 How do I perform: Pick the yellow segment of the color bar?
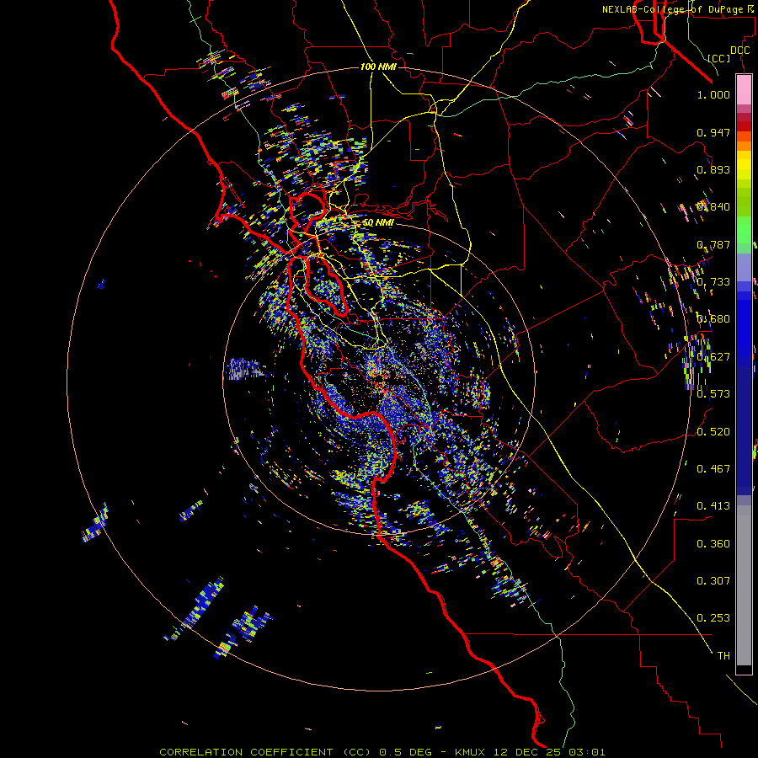coord(744,165)
